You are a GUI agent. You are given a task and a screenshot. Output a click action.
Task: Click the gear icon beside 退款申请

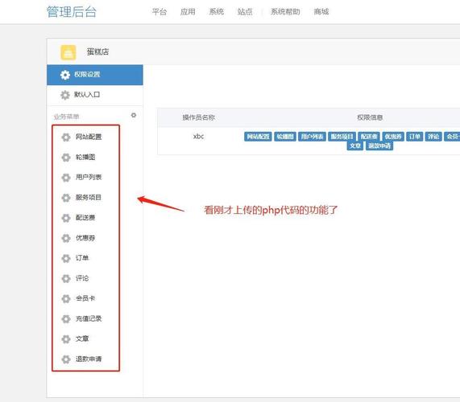(x=66, y=359)
